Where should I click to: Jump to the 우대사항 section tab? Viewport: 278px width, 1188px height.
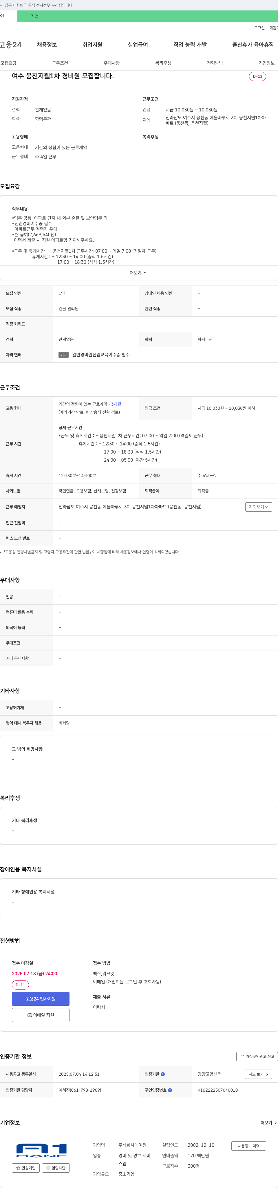(x=111, y=63)
